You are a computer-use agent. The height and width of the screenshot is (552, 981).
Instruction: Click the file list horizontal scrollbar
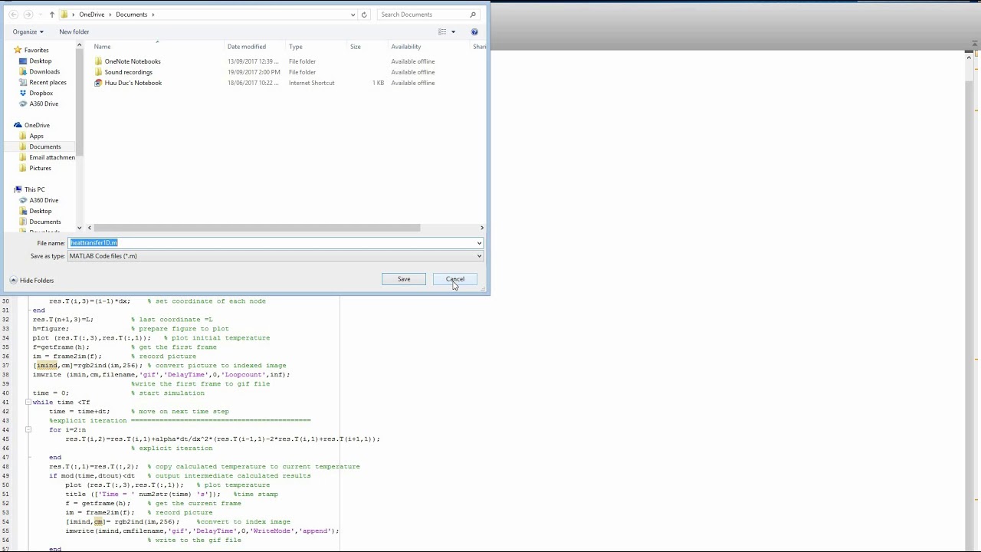(257, 228)
